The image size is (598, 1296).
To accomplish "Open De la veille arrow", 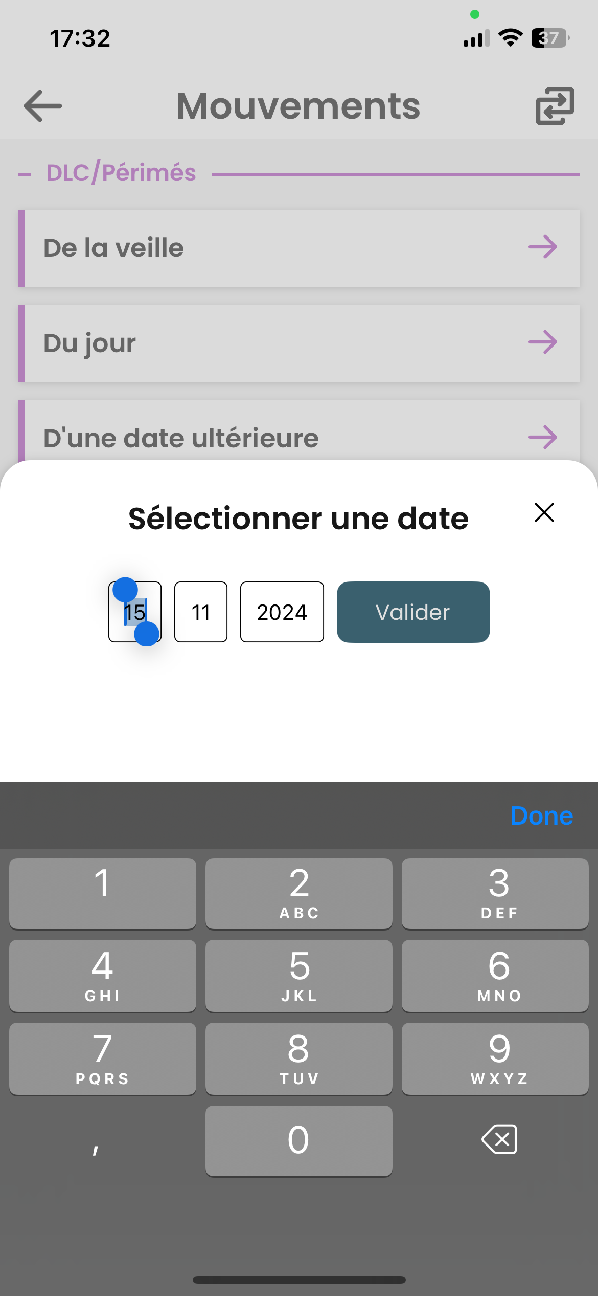I will 543,247.
